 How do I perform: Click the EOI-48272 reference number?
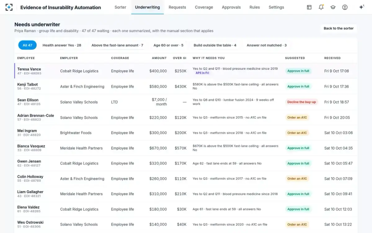[x=32, y=89]
